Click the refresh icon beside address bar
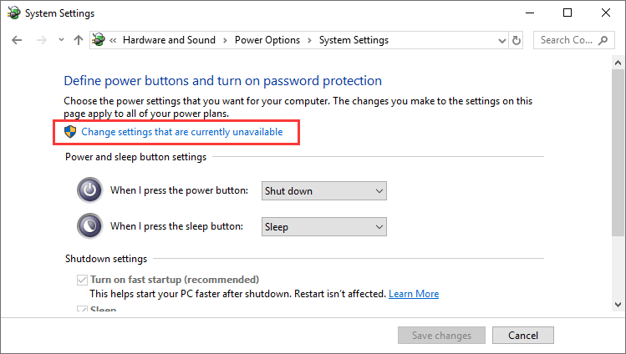 pyautogui.click(x=517, y=40)
